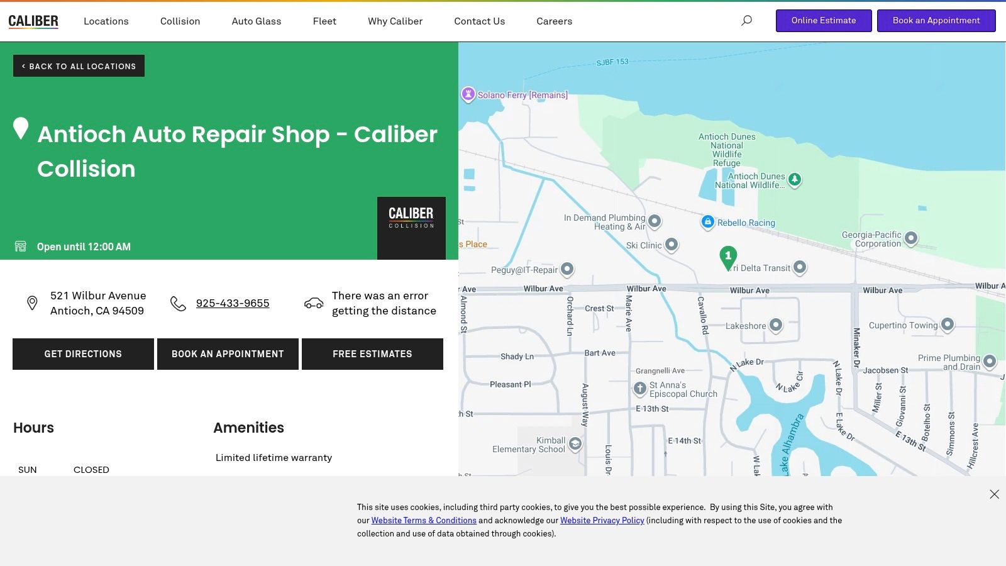Click the black Book An Appointment button
Image resolution: width=1006 pixels, height=566 pixels.
228,354
